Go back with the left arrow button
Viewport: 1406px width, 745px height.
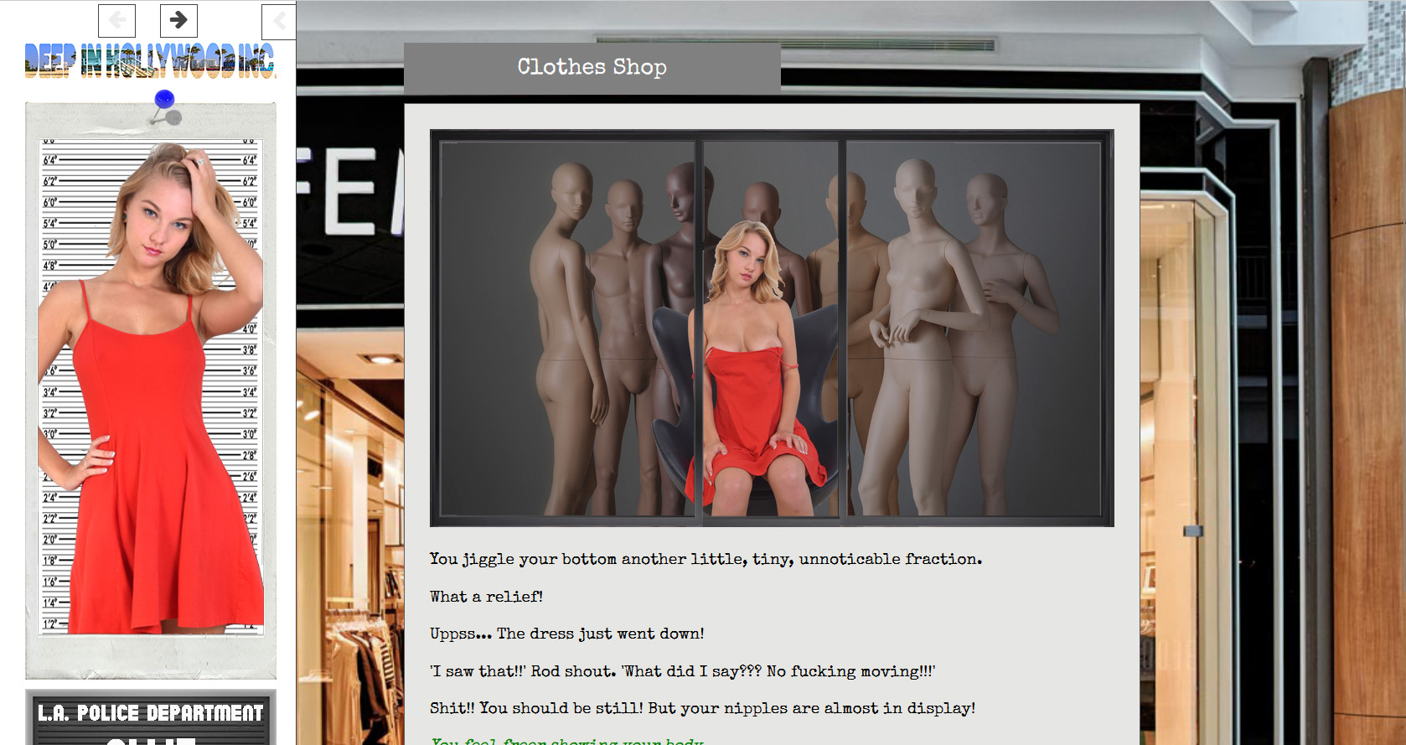click(116, 20)
